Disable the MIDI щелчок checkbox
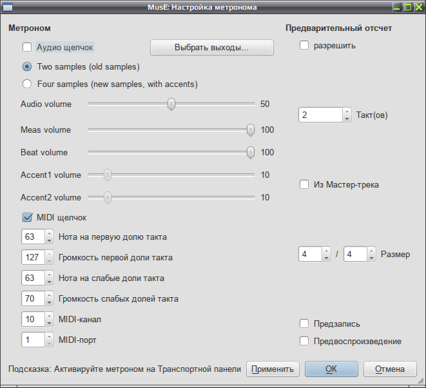426x388 pixels. click(x=27, y=217)
